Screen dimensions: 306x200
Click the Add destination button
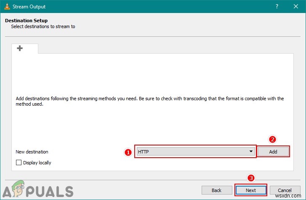(x=273, y=152)
